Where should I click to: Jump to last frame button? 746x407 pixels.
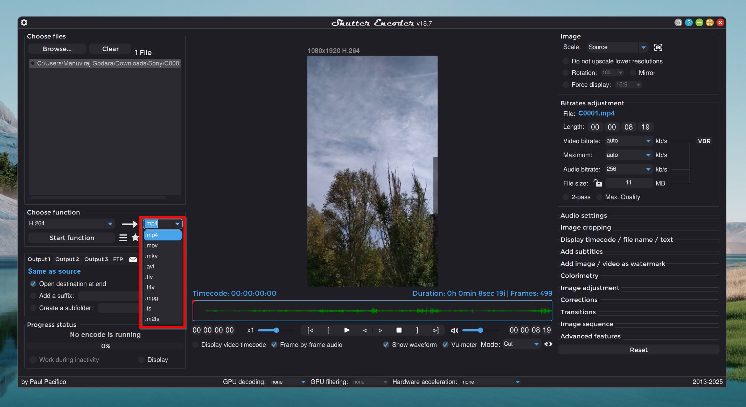coord(436,330)
